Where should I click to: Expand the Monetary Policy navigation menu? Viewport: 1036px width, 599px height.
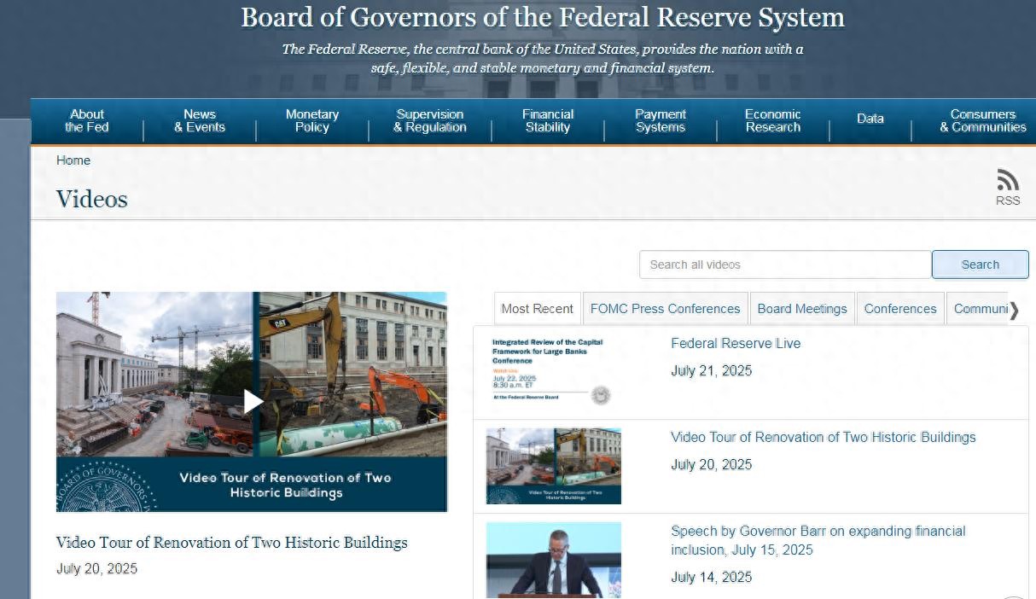(312, 120)
